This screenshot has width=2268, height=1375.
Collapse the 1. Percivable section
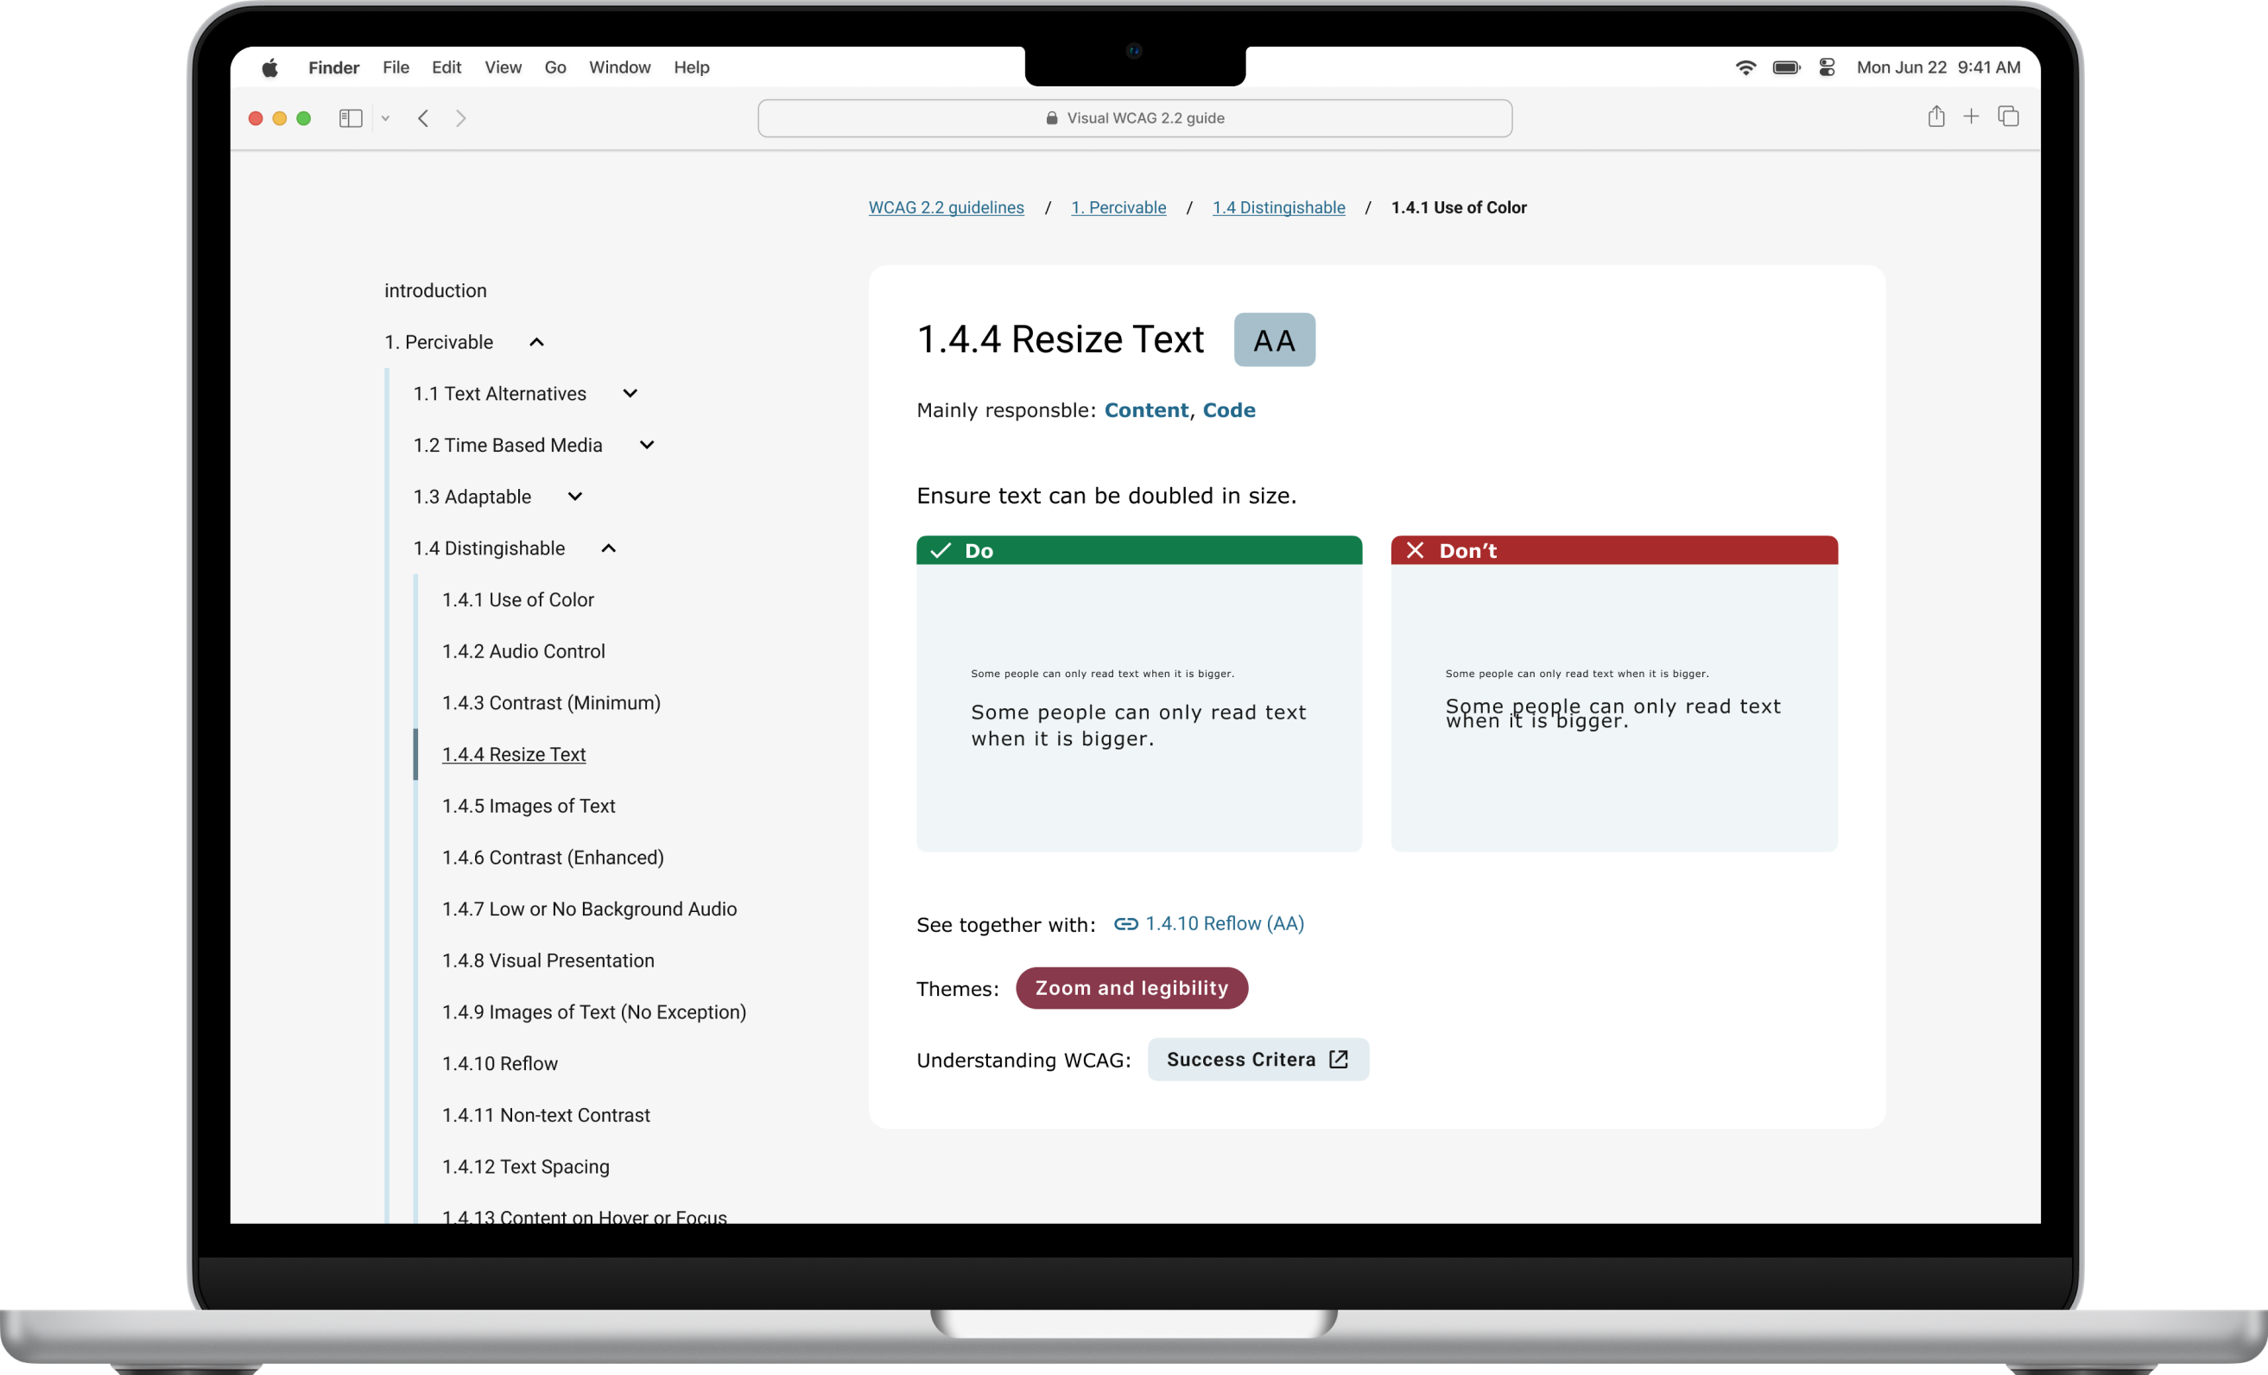[x=536, y=342]
